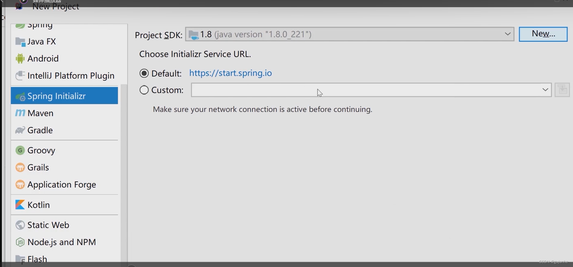Click the Node.js and NPM icon
Screen dimensions: 573x267
pyautogui.click(x=20, y=242)
